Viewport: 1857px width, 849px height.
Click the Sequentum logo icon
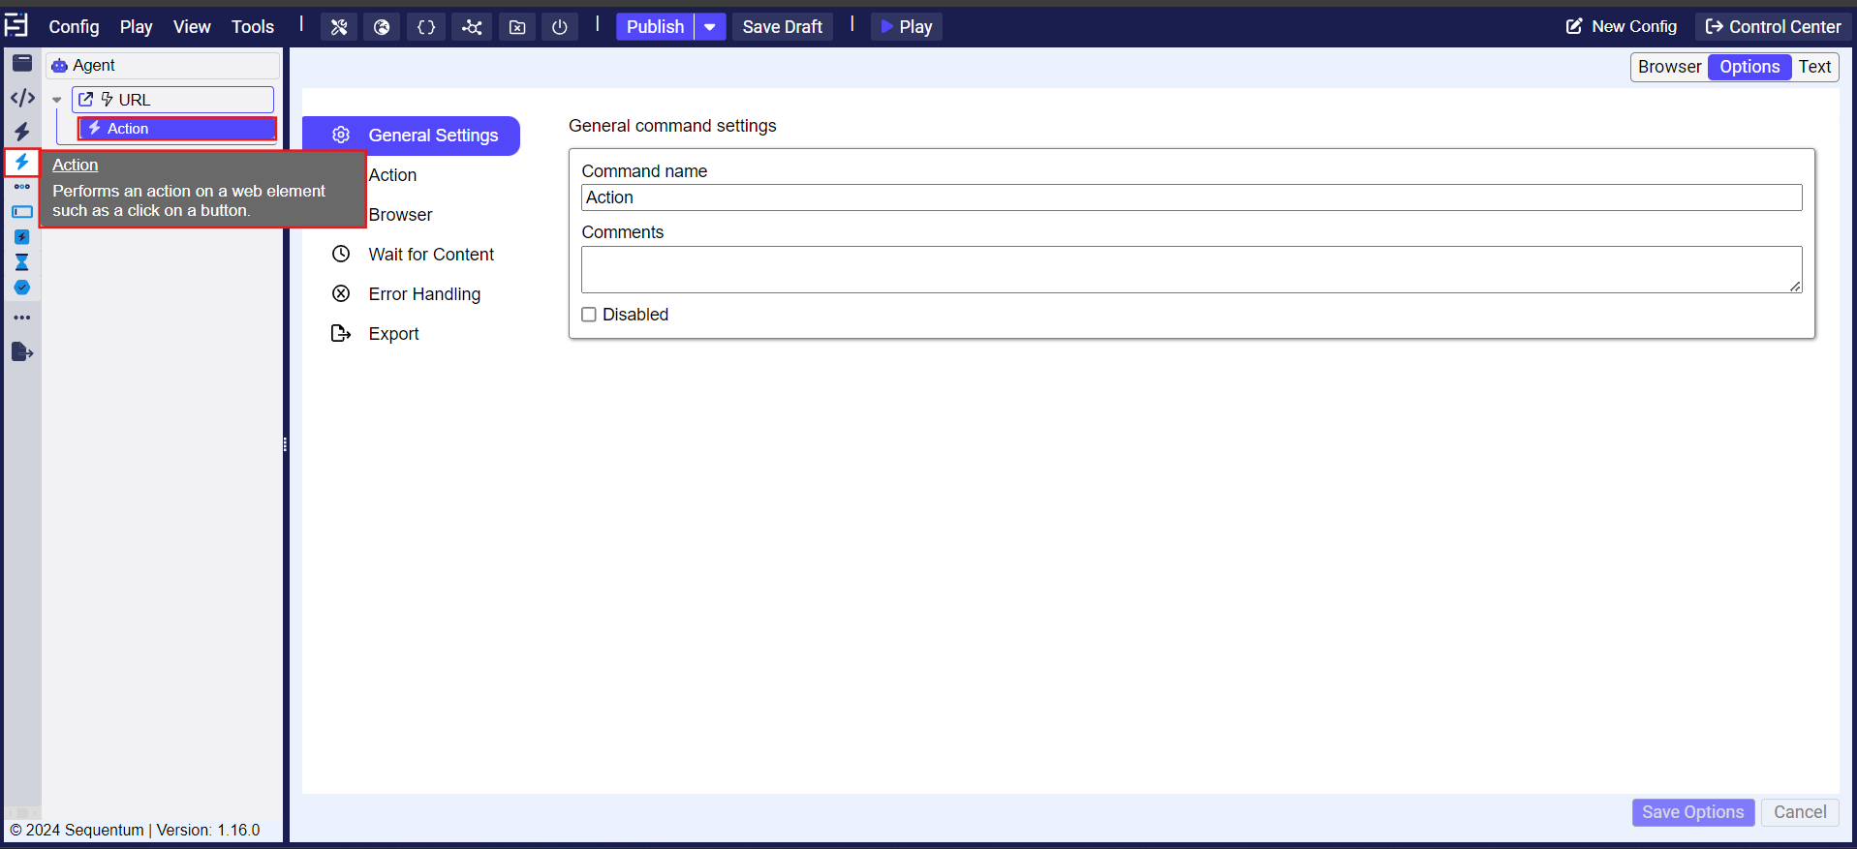[x=16, y=25]
